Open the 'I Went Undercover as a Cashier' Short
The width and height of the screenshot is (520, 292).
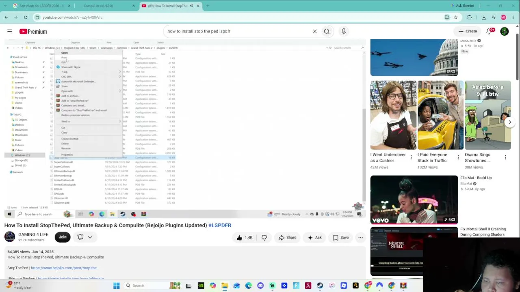pos(393,115)
